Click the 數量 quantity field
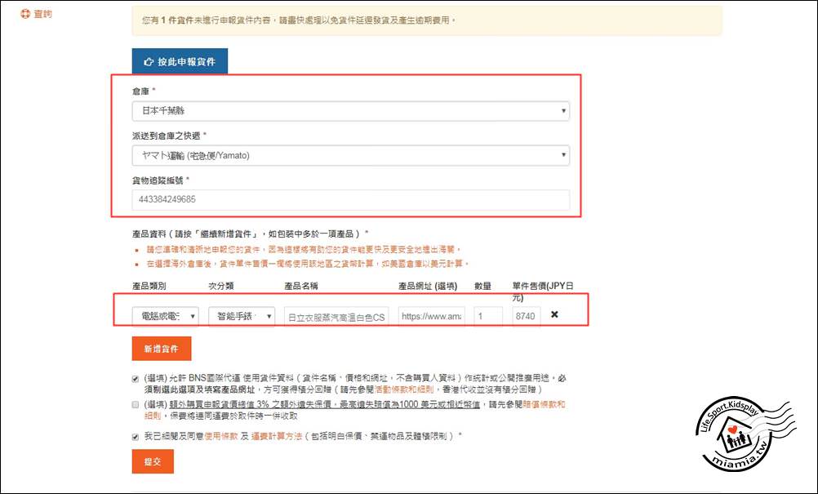The width and height of the screenshot is (818, 494). click(x=488, y=316)
